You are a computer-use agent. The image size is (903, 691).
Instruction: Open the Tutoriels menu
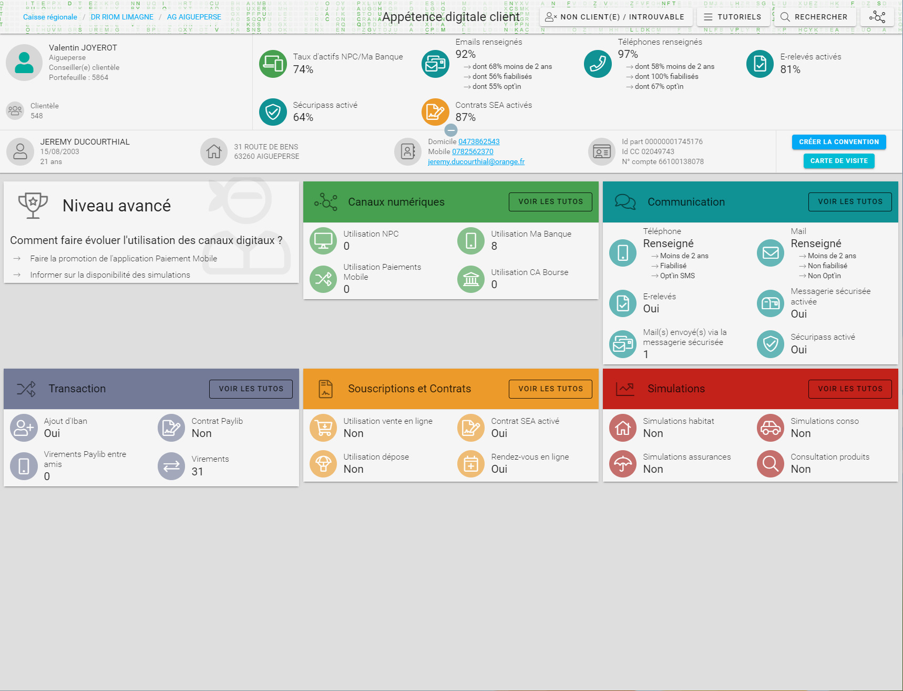(733, 17)
